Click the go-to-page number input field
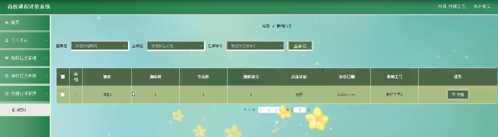The width and height of the screenshot is (498, 137). pyautogui.click(x=300, y=110)
